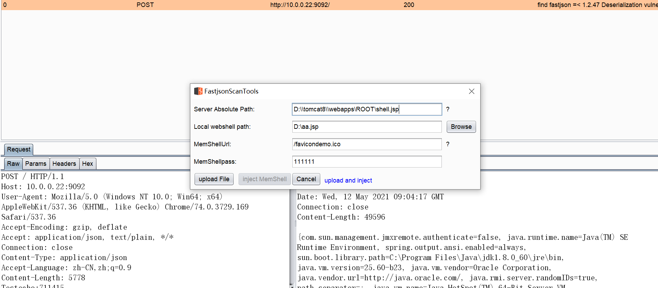The height and width of the screenshot is (288, 658).
Task: Cancel the FastjsonScanTools dialog
Action: coord(306,179)
